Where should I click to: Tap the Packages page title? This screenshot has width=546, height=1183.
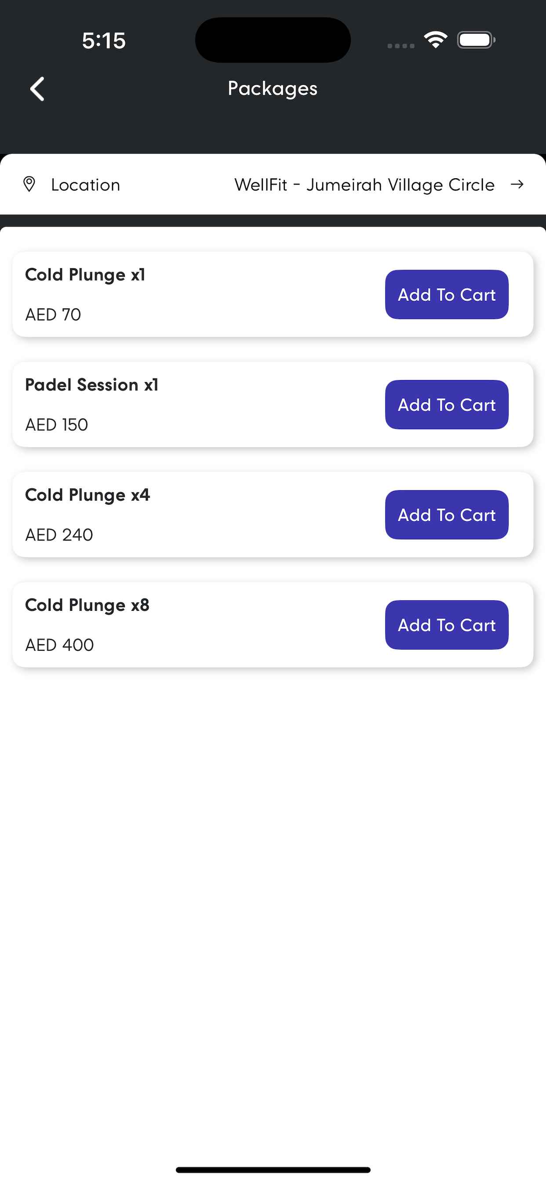tap(273, 88)
